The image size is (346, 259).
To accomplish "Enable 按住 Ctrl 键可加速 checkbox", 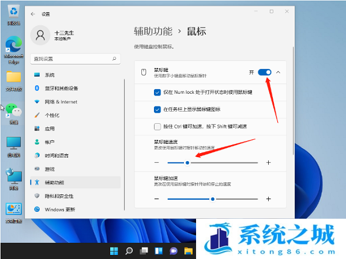I will coord(157,127).
